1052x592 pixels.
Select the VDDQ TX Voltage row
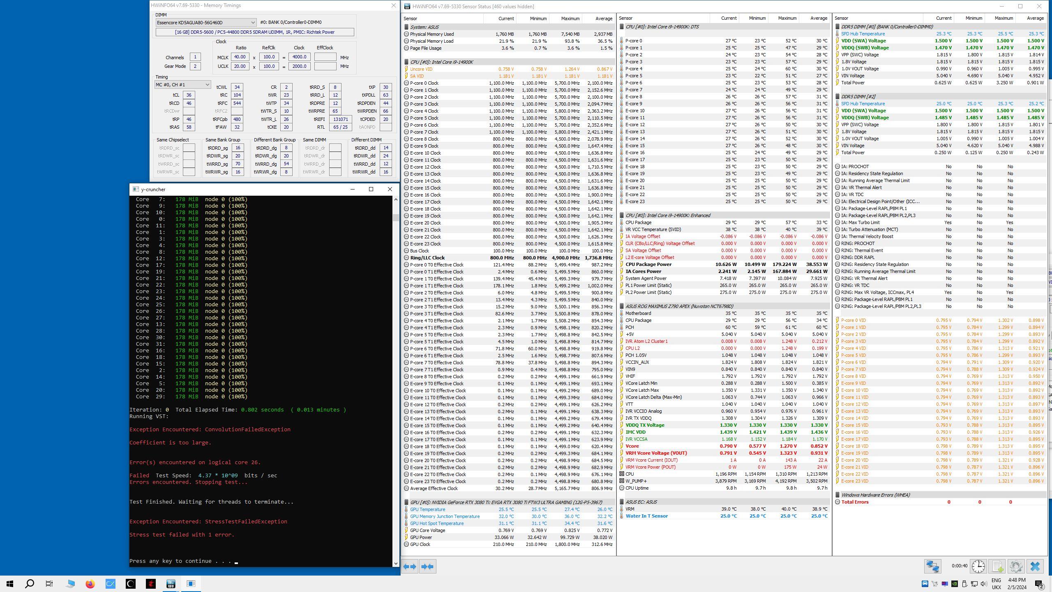(724, 425)
